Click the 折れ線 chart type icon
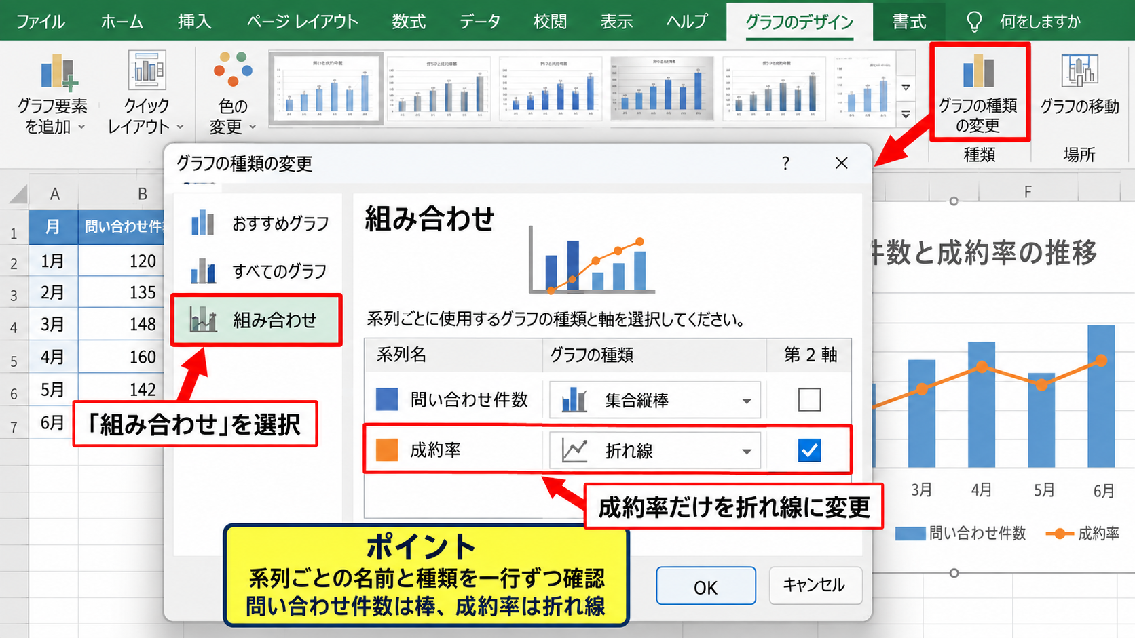 574,450
